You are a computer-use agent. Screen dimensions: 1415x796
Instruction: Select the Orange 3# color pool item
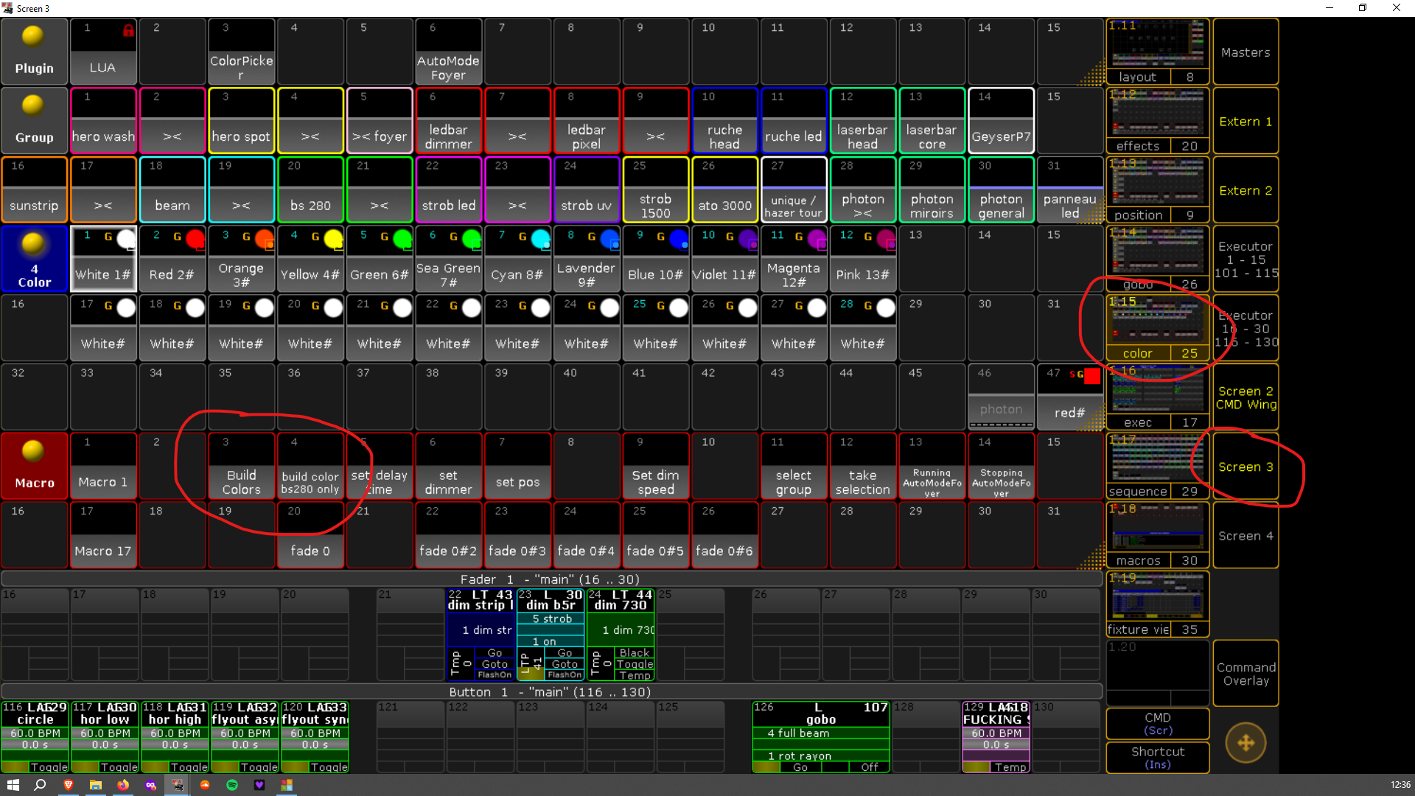pyautogui.click(x=241, y=259)
